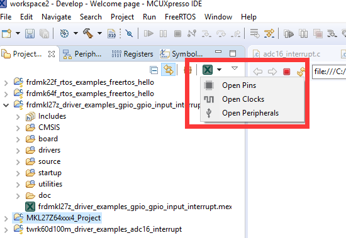346x238 pixels.
Task: Open the File menu
Action: pyautogui.click(x=6, y=17)
